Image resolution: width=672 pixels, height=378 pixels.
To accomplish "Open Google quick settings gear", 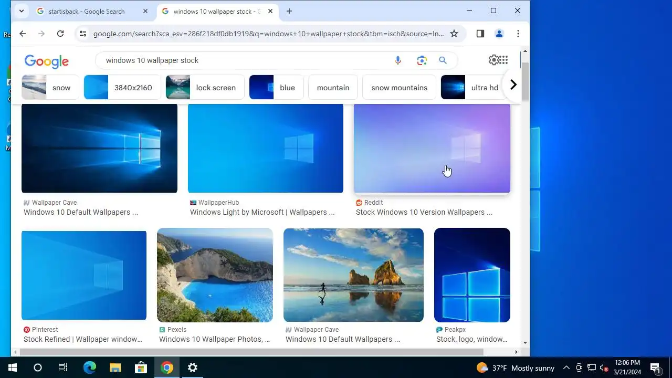I will [493, 60].
